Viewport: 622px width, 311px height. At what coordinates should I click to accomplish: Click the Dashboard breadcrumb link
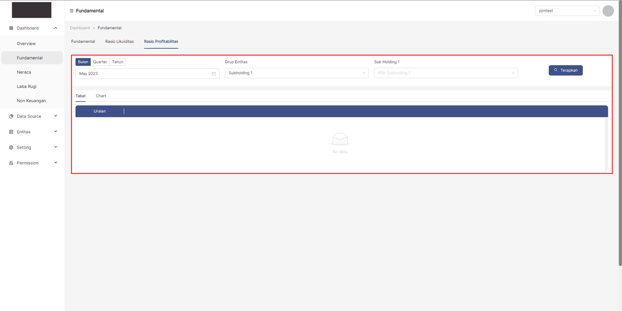click(x=80, y=28)
